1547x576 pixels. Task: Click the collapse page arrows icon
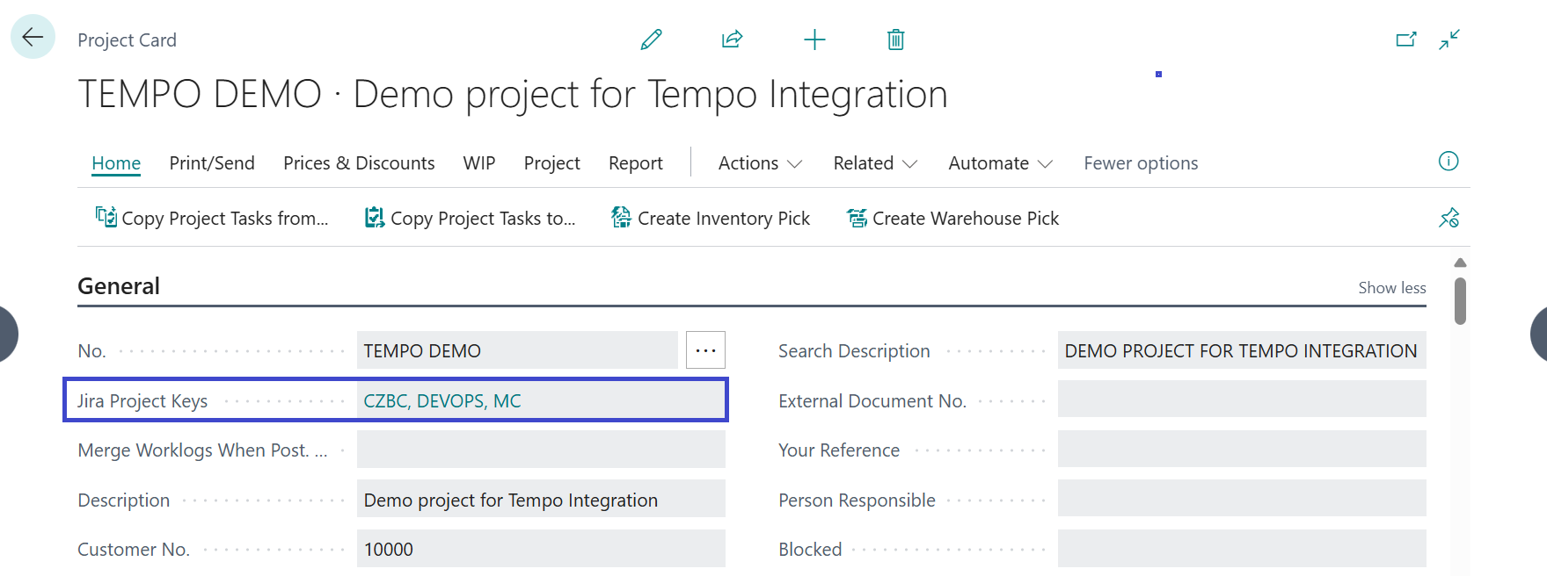(1449, 40)
